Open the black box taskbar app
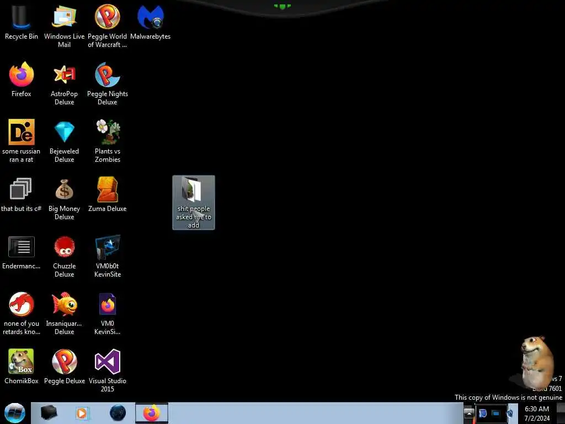The height and width of the screenshot is (424, 565). [x=49, y=413]
